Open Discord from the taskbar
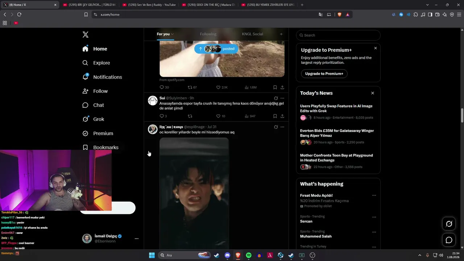 (x=227, y=255)
